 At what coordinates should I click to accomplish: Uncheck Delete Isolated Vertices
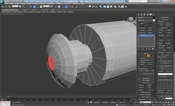pos(158,61)
